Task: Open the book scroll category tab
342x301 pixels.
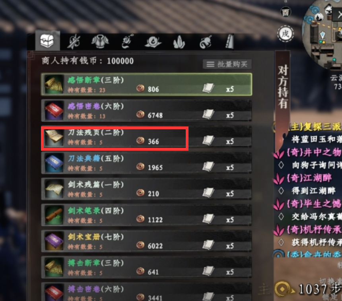Action: pos(229,41)
